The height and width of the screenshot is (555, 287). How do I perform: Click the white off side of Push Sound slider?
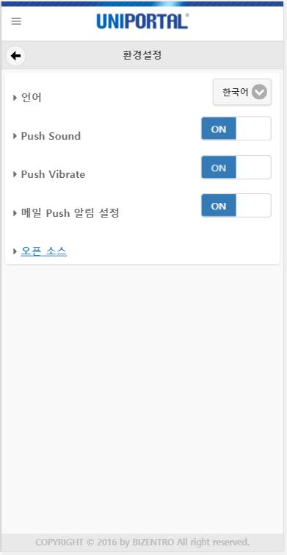point(253,129)
